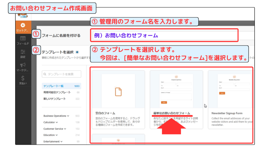Click the 322 count next to 新しいテンプレート
The image size is (270, 152).
(77, 99)
